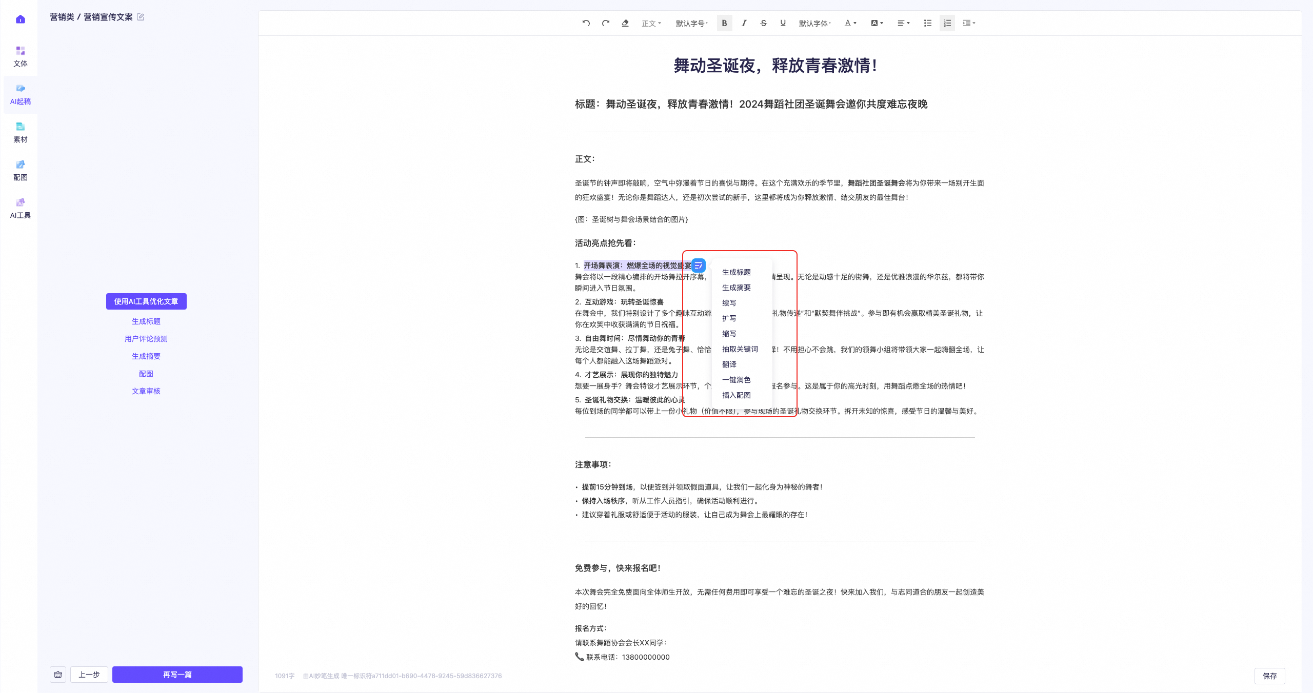Click the 注意事项： heading

[593, 465]
